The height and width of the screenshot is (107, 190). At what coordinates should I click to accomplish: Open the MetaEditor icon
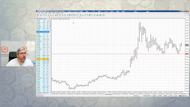click(63, 15)
